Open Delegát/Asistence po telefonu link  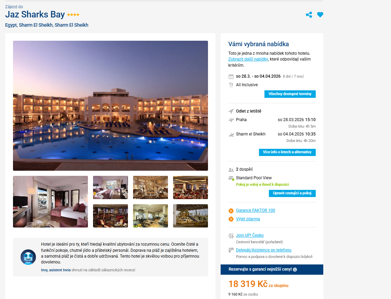pyautogui.click(x=264, y=250)
